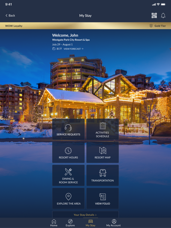Open Dining & Room Service tile label
The height and width of the screenshot is (228, 171).
tap(68, 180)
